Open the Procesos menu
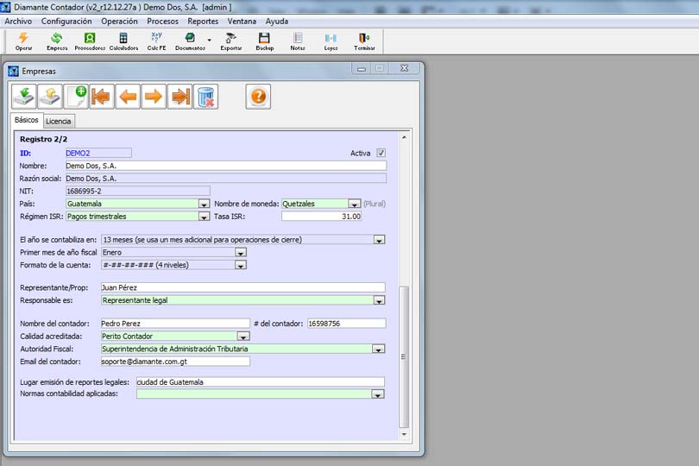699x466 pixels. tap(163, 22)
